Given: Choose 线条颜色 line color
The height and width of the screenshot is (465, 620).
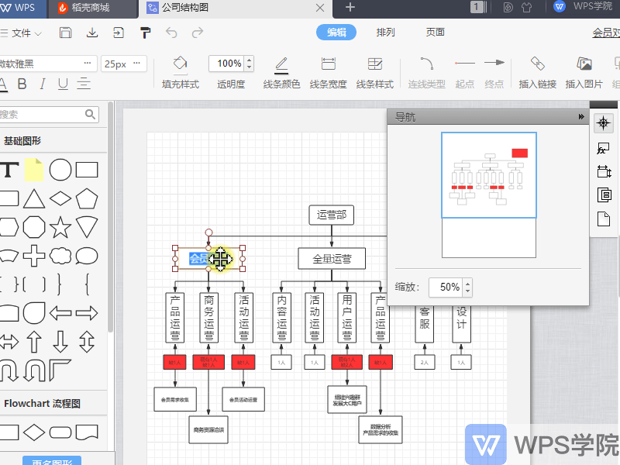Looking at the screenshot, I should 281,73.
